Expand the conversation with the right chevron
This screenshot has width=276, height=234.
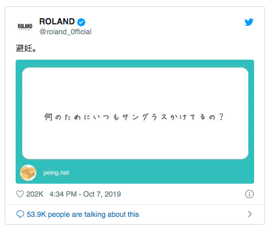249,214
